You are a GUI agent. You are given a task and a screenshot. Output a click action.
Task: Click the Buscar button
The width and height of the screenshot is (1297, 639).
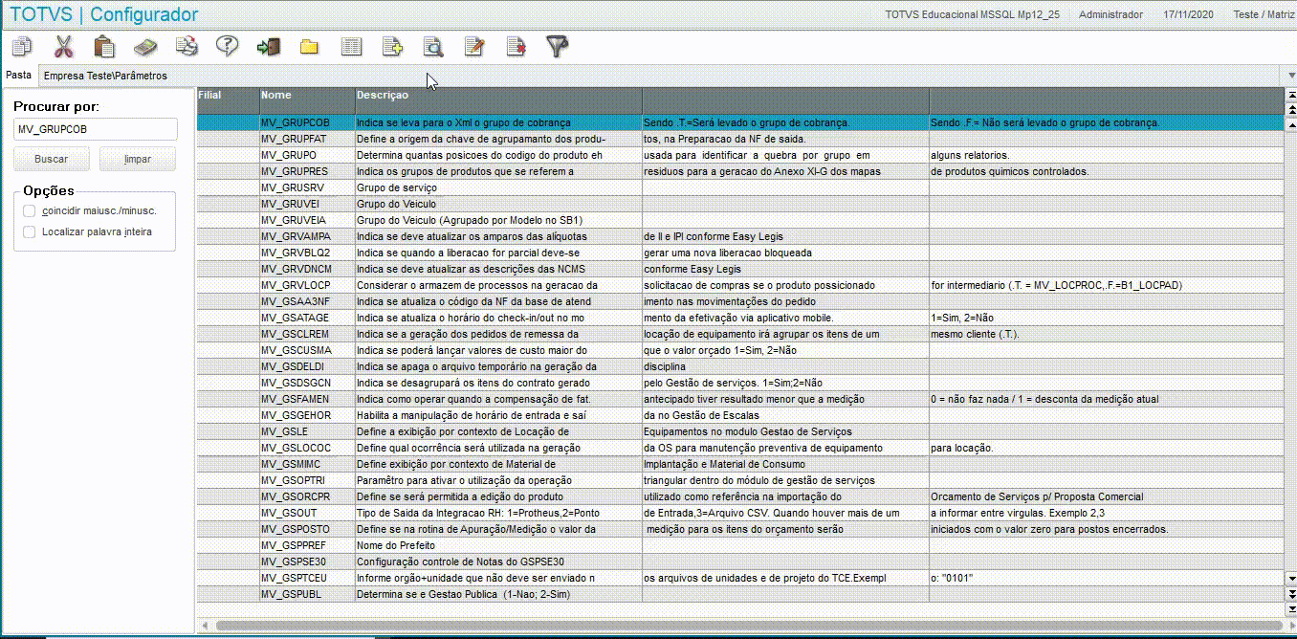[51, 159]
